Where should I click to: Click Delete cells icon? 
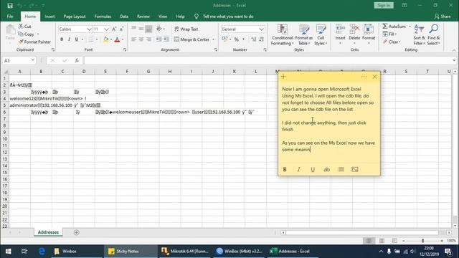(x=354, y=29)
